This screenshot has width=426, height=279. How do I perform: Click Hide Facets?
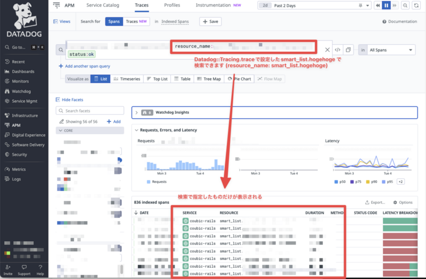point(70,100)
